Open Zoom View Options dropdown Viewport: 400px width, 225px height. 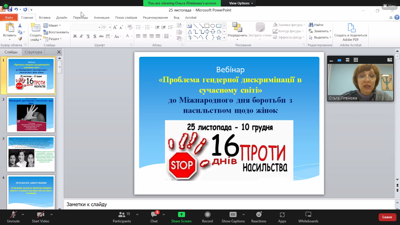tap(241, 3)
